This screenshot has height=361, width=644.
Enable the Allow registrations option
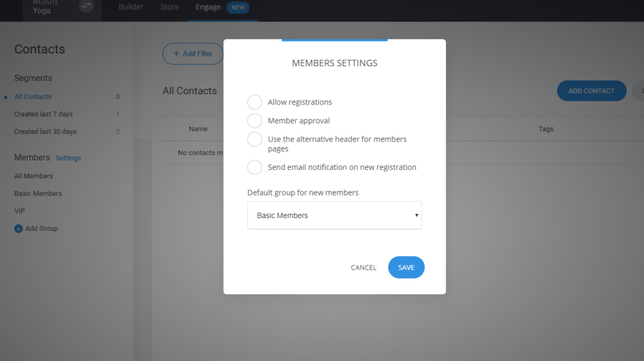[x=255, y=103]
